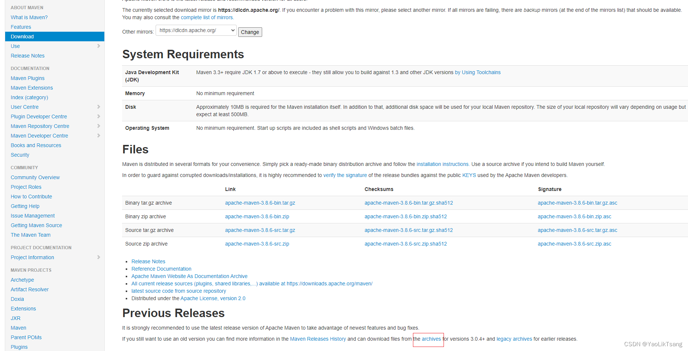Open the by Using Toolchains link
Screen dimensions: 688x351
[478, 72]
